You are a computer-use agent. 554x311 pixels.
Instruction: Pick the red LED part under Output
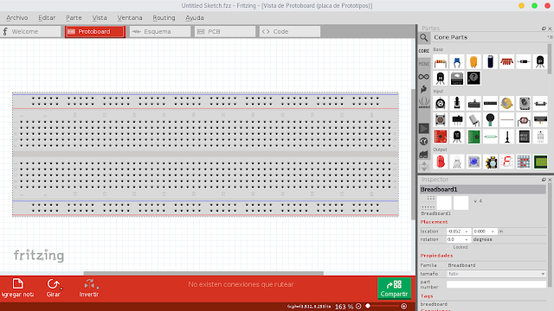coord(441,162)
